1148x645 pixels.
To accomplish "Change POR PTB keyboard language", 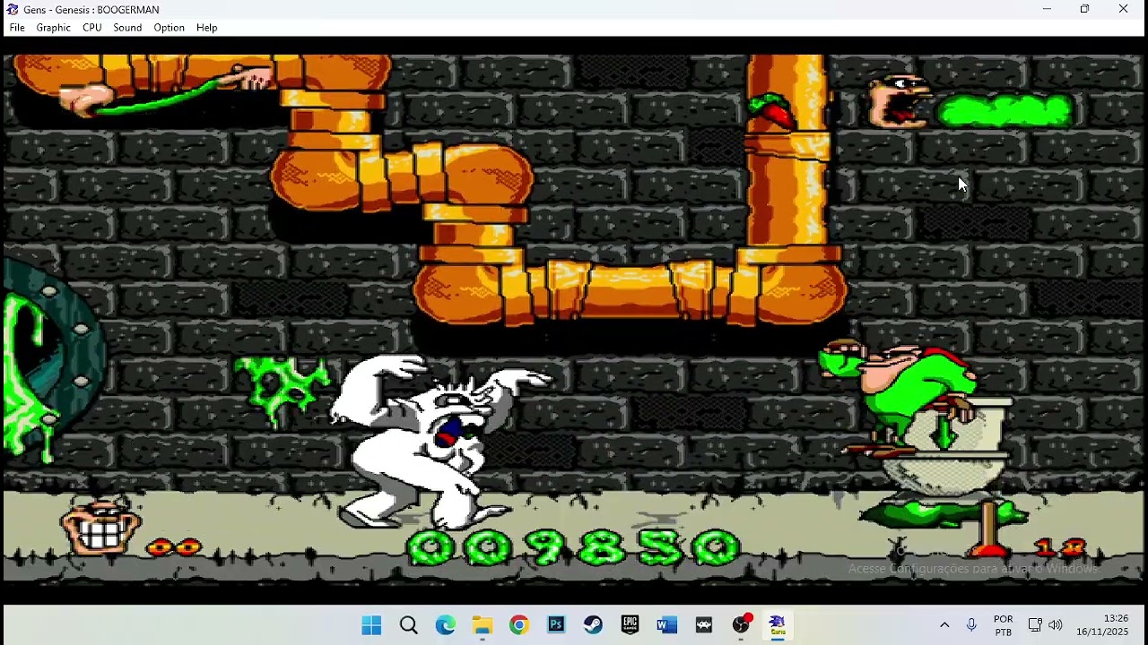I will pos(1004,625).
